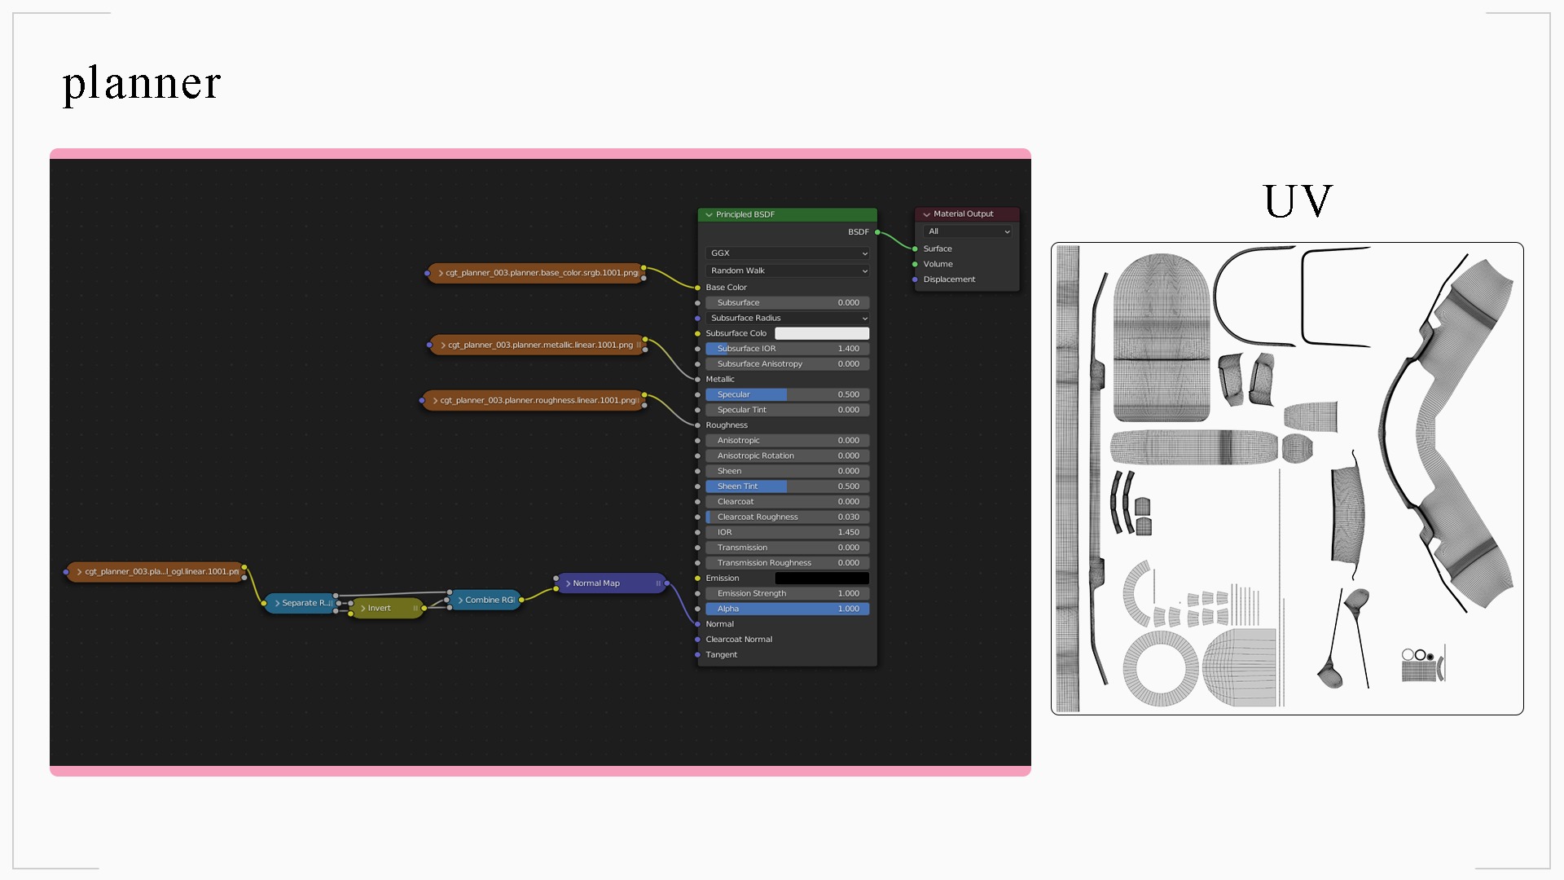Collapse the Material Output node
The height and width of the screenshot is (880, 1564).
(x=926, y=214)
